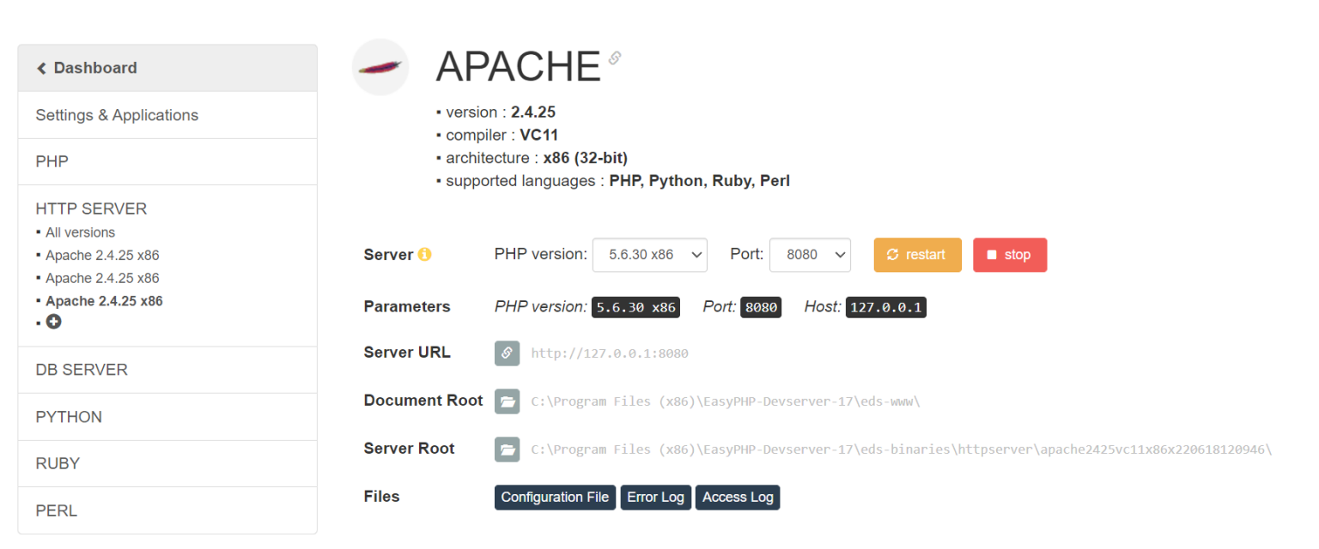Open the Port dropdown

pos(810,255)
